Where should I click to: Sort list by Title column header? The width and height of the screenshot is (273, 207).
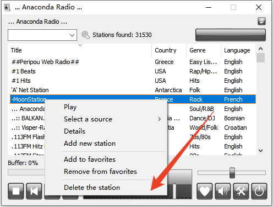[80, 50]
